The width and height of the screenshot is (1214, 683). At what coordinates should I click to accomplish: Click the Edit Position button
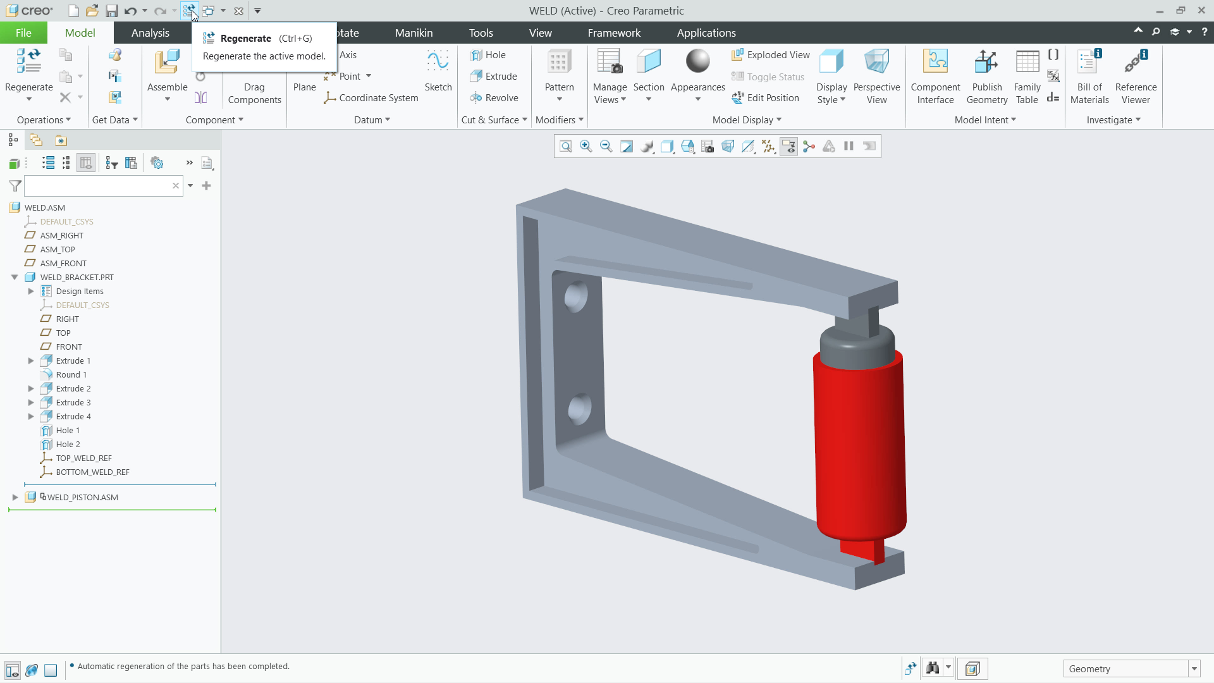point(766,98)
